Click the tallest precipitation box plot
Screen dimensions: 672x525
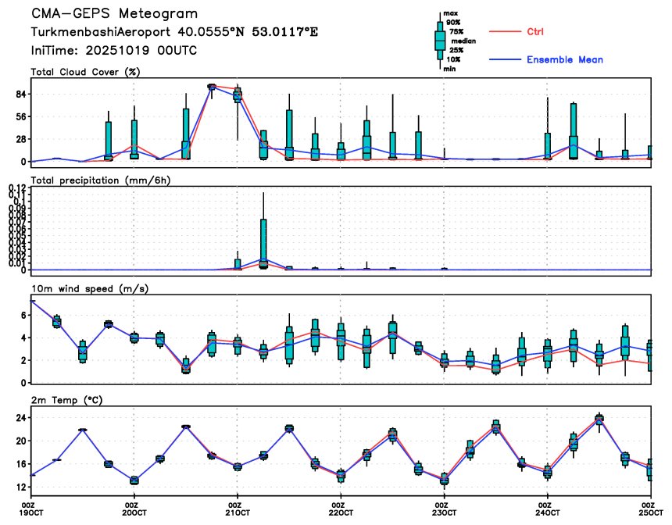pos(263,243)
